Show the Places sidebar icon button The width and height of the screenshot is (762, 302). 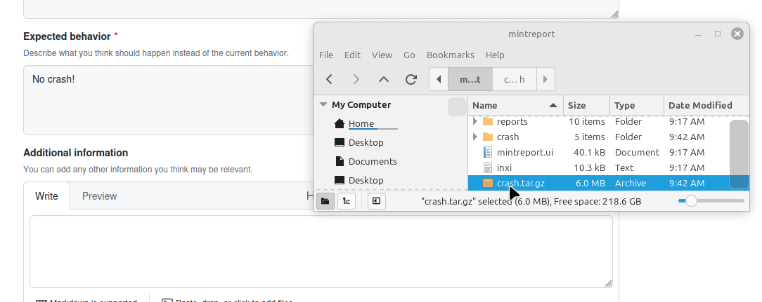click(x=325, y=201)
